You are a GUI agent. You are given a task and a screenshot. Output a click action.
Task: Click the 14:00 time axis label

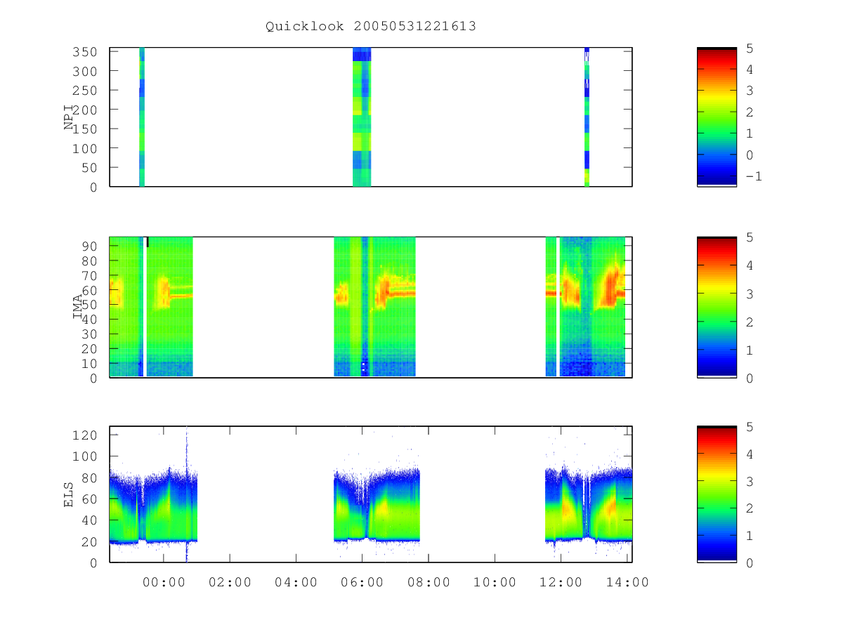click(x=627, y=582)
